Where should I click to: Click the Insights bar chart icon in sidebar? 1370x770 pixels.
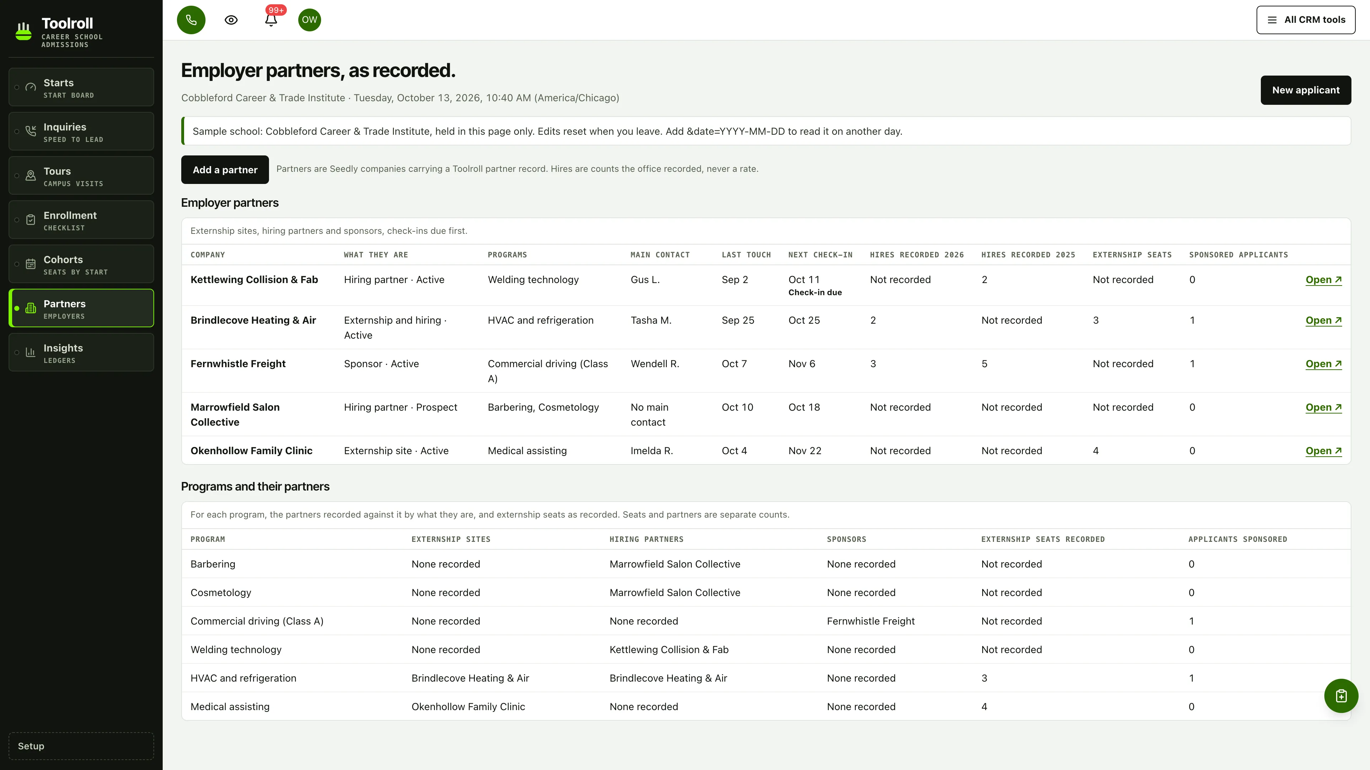(31, 352)
